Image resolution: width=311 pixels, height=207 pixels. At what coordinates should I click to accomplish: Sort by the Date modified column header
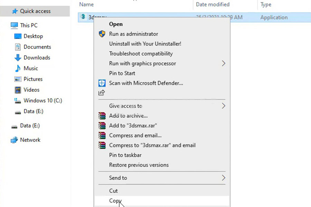[x=213, y=4]
